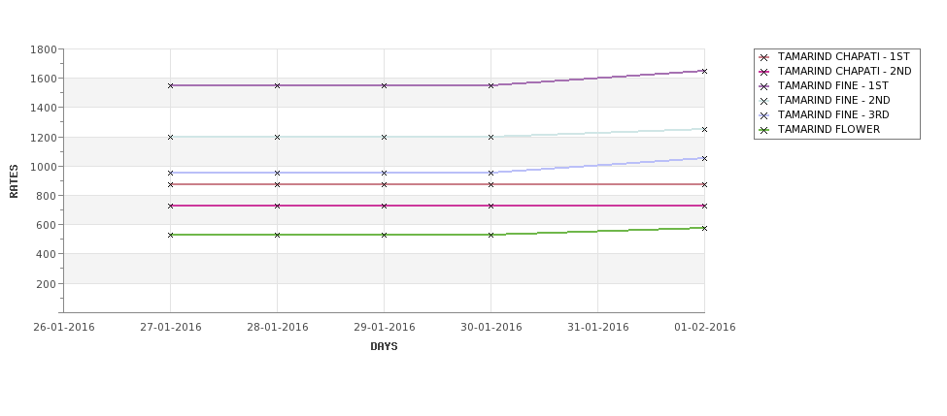947x416 pixels.
Task: Click the Tamarind Chapati - 2nd legend marker
Action: tap(764, 72)
